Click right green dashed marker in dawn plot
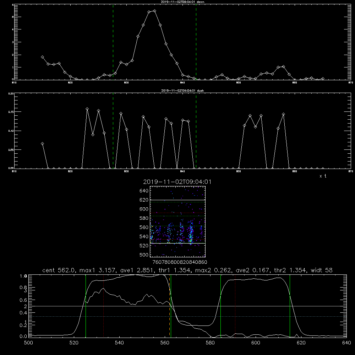Viewport: 355px width, 355px height. tap(196, 42)
